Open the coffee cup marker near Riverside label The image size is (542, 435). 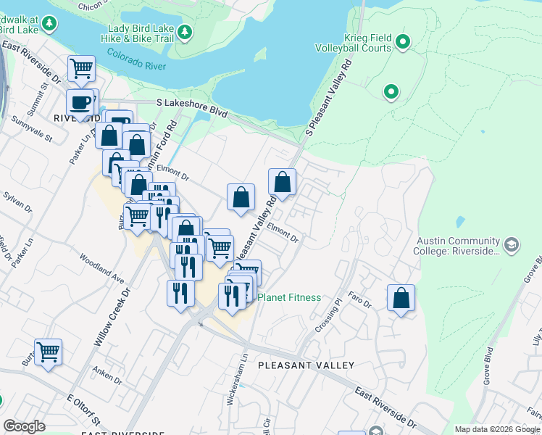click(x=80, y=106)
